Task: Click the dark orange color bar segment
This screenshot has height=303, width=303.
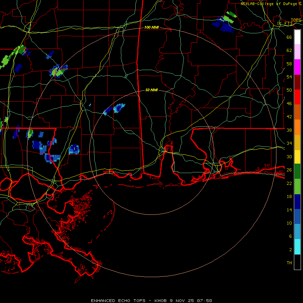Action: [x=297, y=112]
